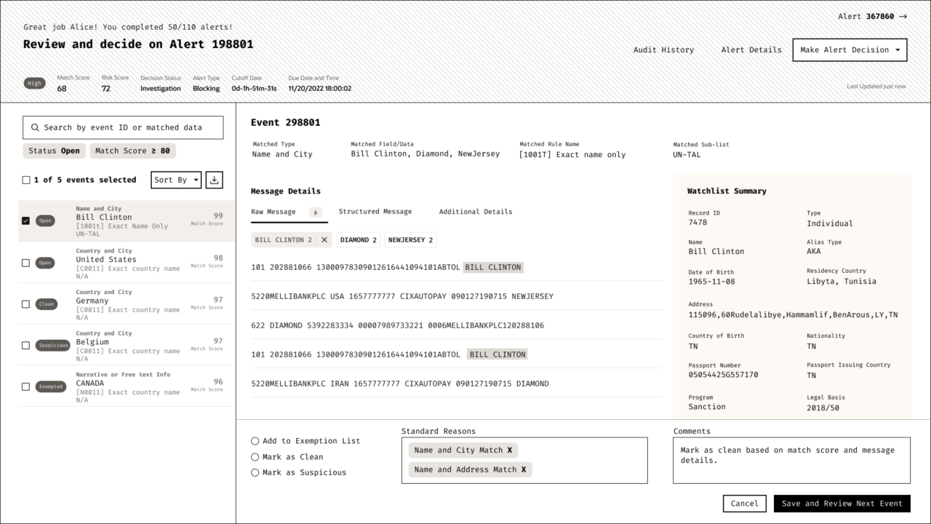
Task: Click Residency Country Libyta, Tunisia
Action: (842, 282)
